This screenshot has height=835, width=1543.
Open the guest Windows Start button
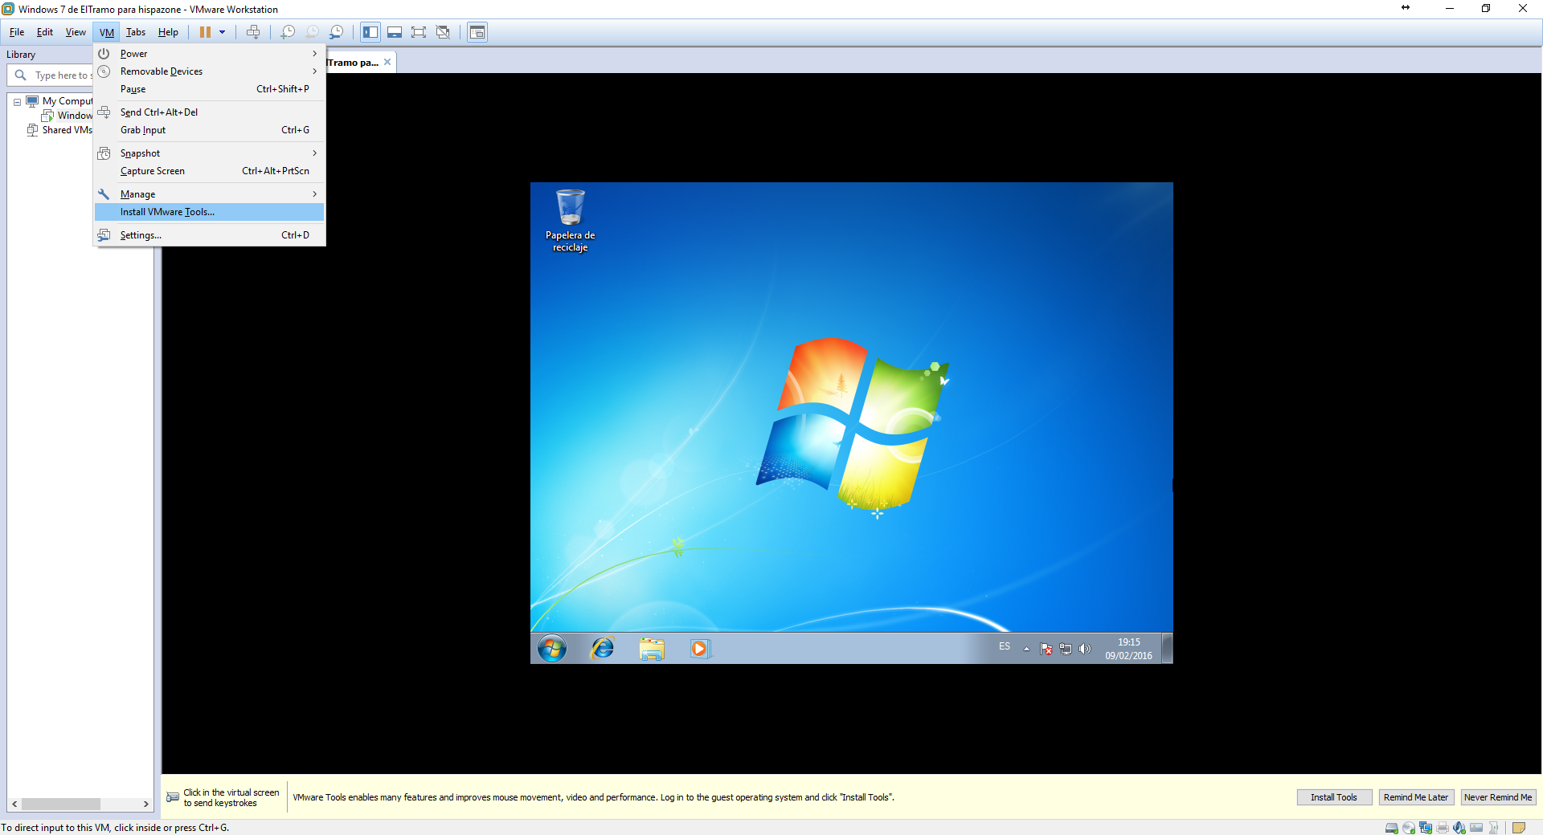click(552, 648)
